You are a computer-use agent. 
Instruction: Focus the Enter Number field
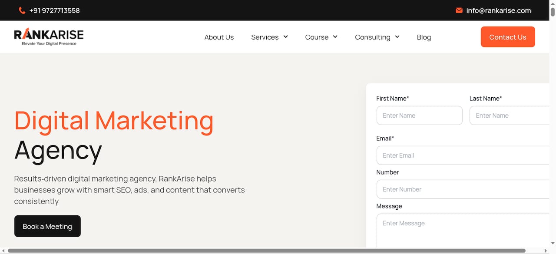(x=463, y=189)
